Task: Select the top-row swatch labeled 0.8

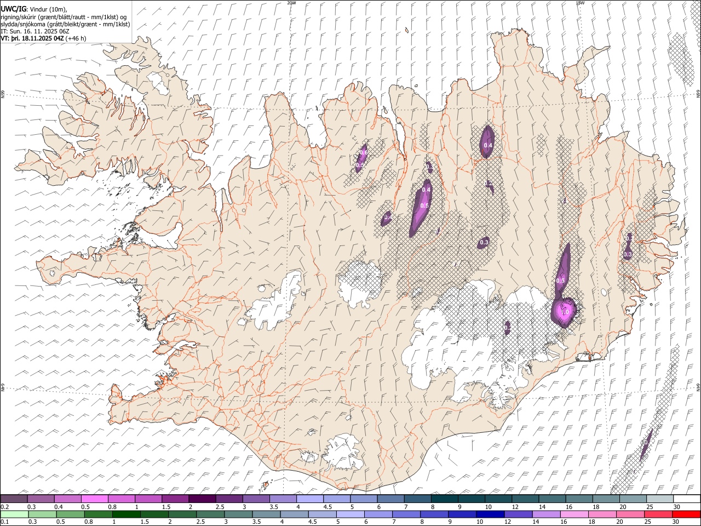Action: coord(121,499)
